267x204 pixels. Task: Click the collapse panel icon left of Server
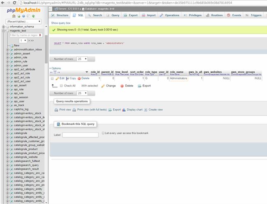tap(50, 9)
